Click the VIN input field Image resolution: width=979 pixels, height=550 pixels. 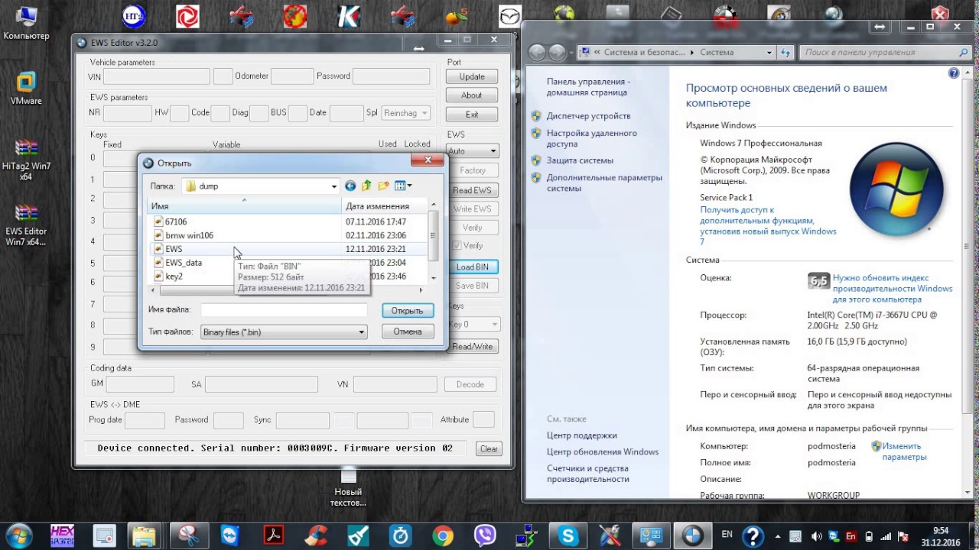[157, 76]
